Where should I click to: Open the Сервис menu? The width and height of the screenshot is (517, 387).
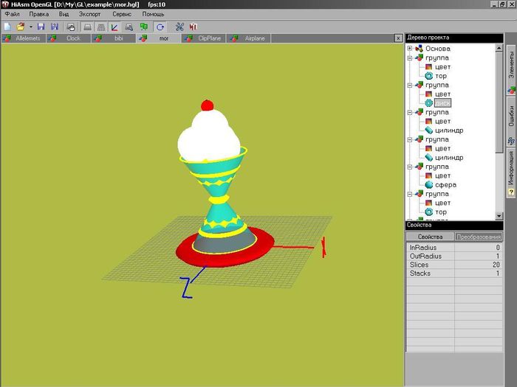123,15
